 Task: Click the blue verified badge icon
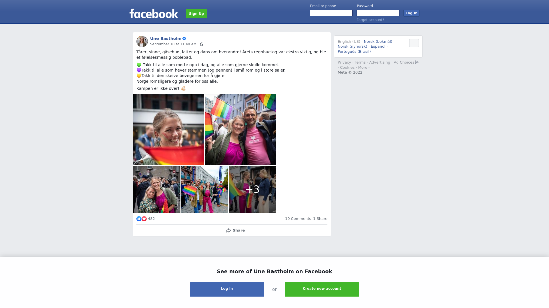click(x=184, y=38)
